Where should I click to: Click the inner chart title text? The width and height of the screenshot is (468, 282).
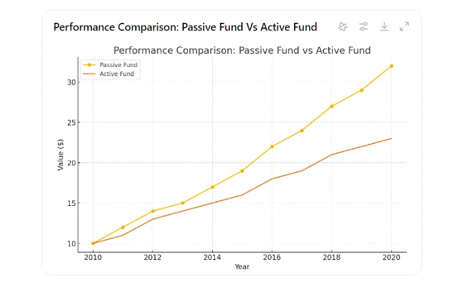[242, 50]
